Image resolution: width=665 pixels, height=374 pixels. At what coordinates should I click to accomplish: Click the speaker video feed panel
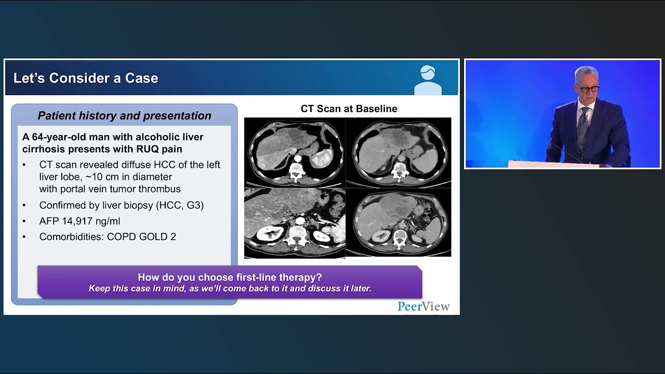click(x=563, y=114)
